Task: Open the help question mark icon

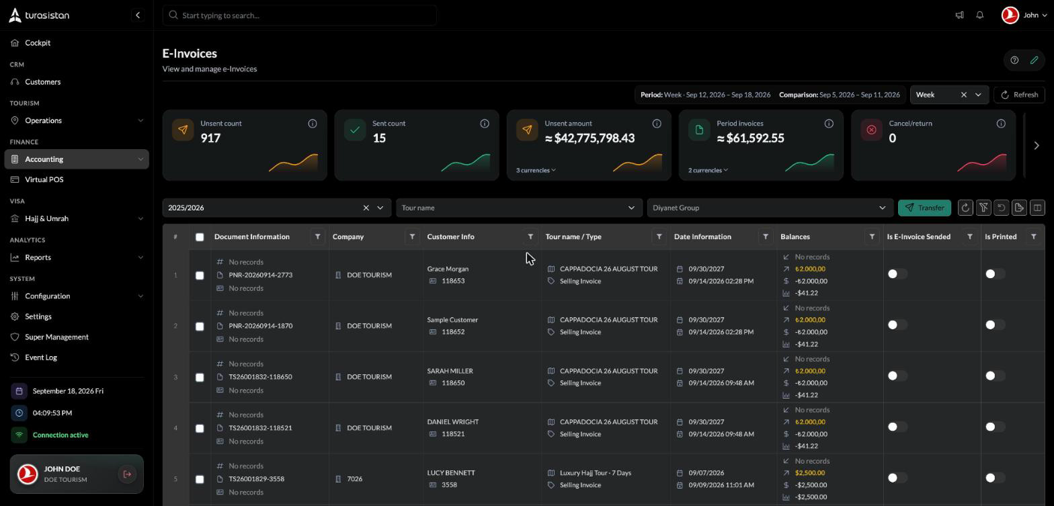Action: (x=1014, y=60)
